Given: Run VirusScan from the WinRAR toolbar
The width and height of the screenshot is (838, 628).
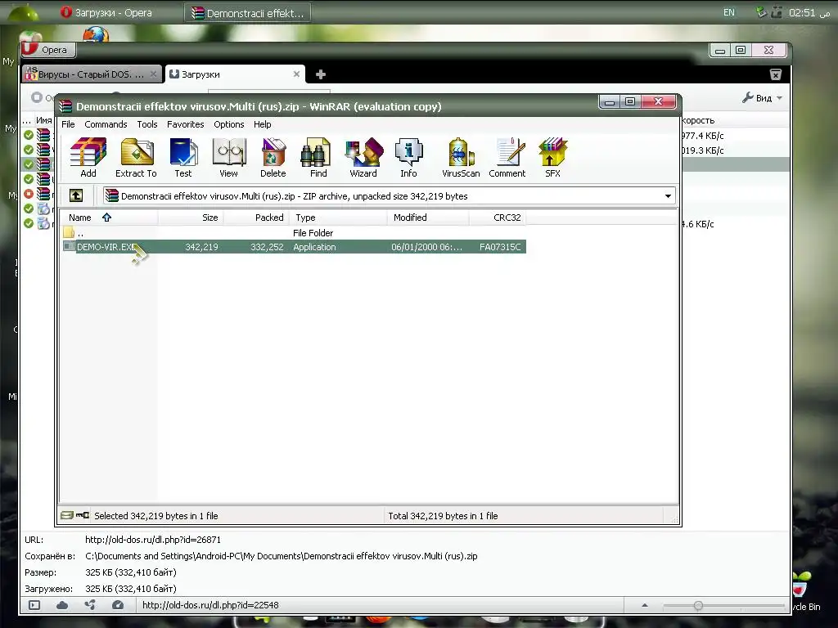Looking at the screenshot, I should 461,158.
